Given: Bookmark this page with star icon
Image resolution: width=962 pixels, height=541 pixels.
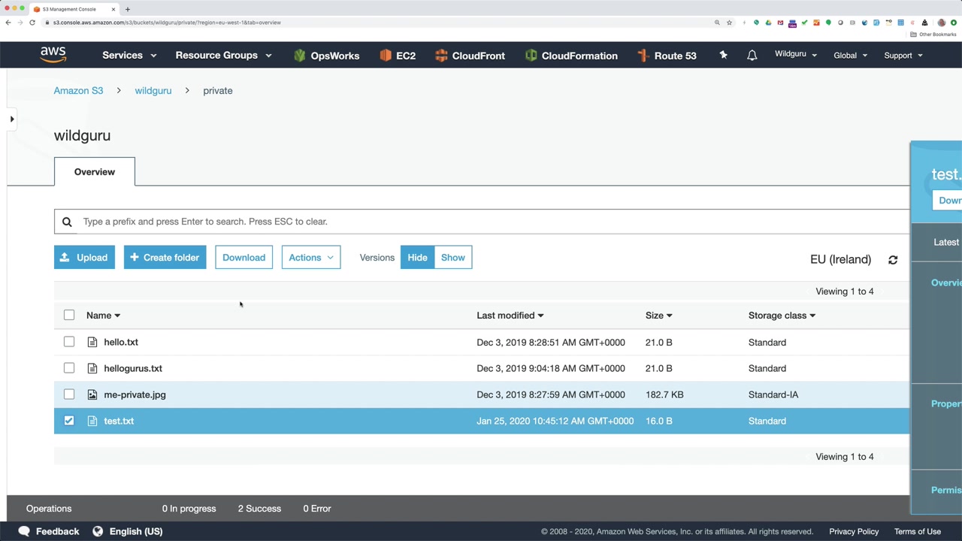Looking at the screenshot, I should pyautogui.click(x=729, y=23).
